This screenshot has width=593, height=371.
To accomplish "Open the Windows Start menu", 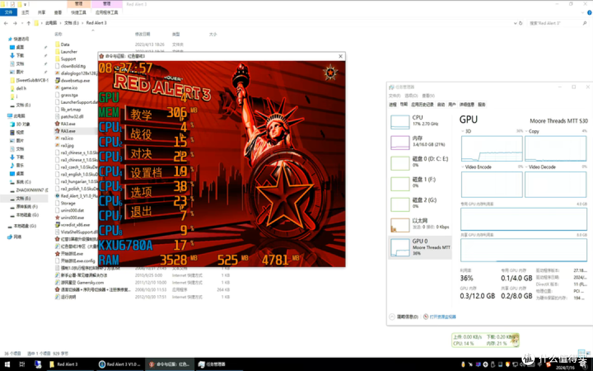I will click(7, 364).
